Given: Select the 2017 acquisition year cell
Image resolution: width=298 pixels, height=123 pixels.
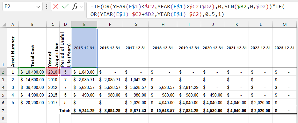Looking at the screenshot, I should [53, 103].
